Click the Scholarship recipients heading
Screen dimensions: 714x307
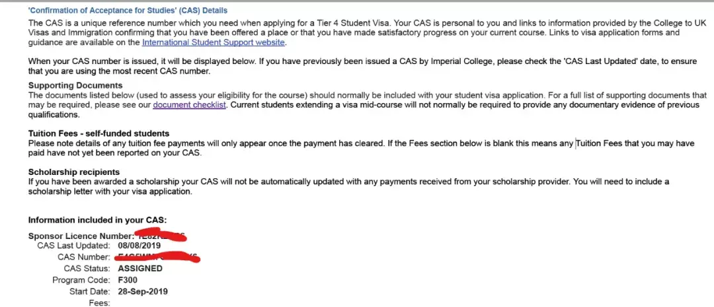point(72,172)
